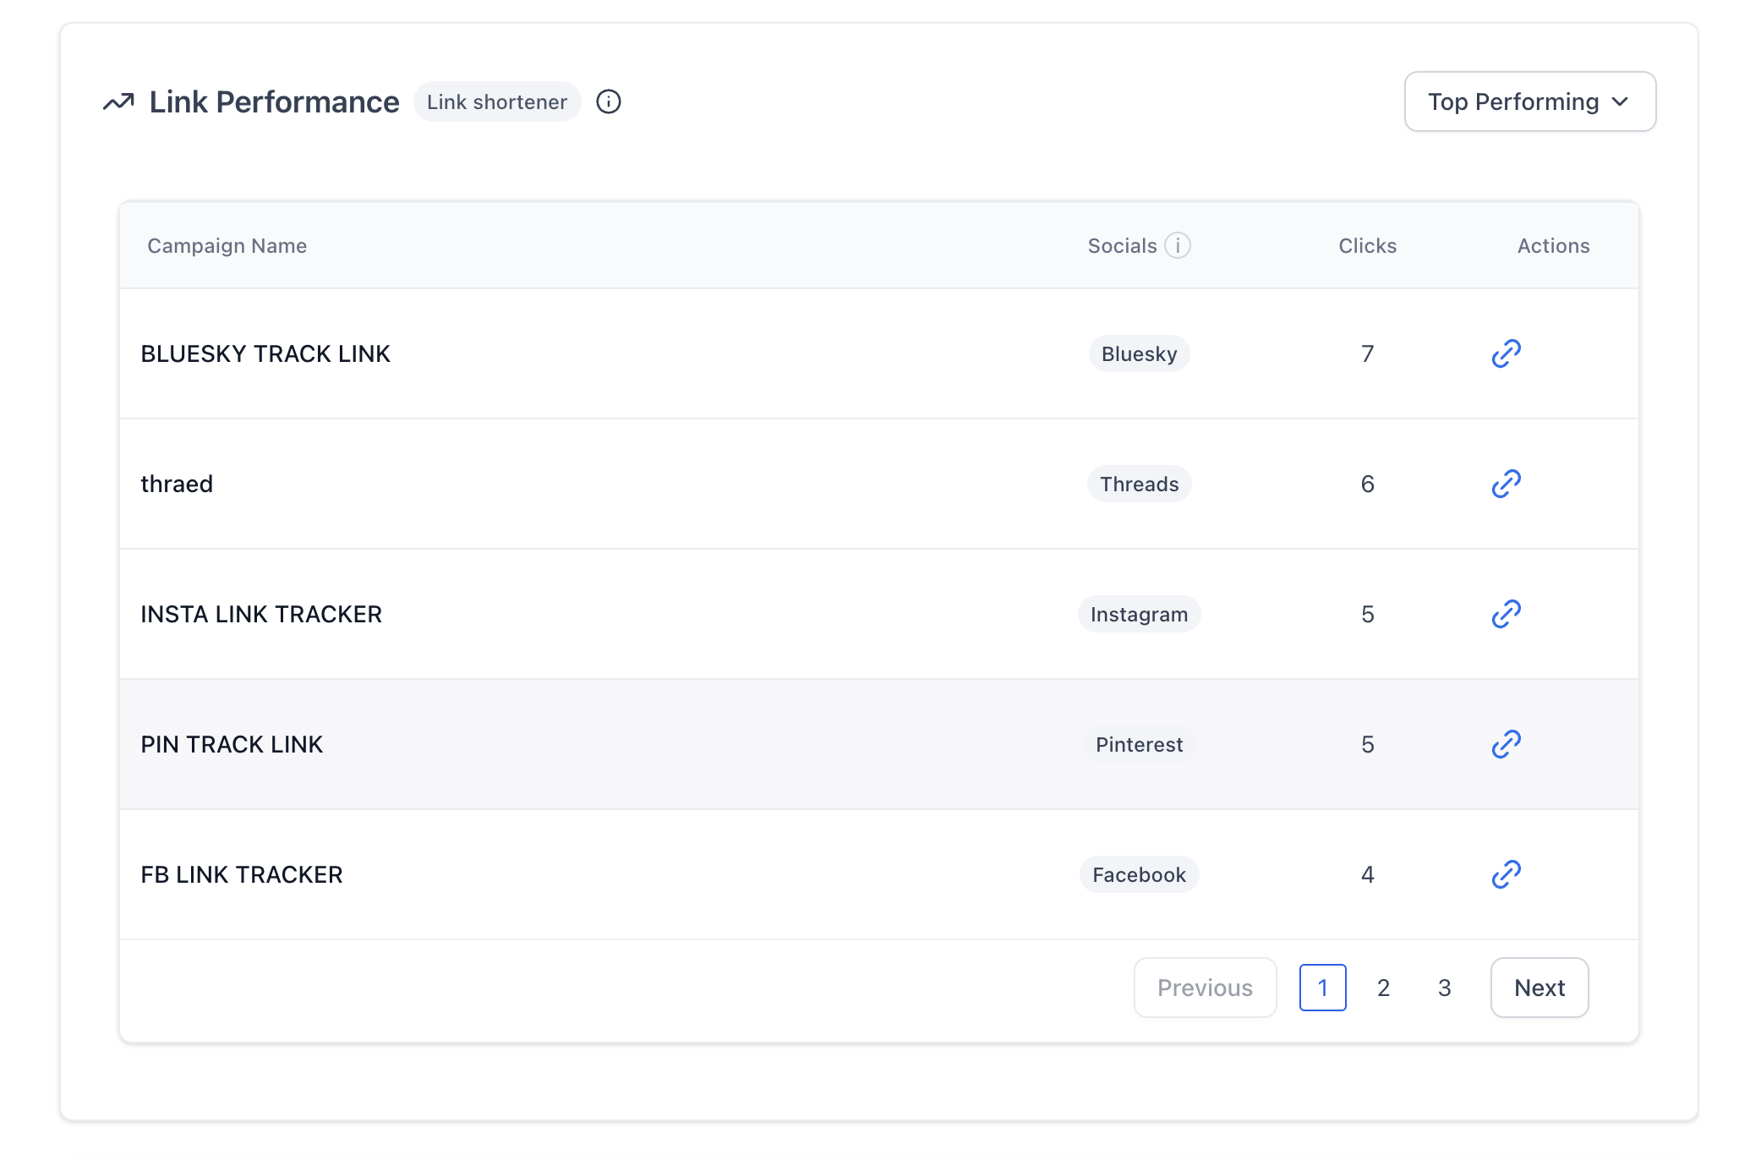Click the link icon for PIN TRACK LINK
The width and height of the screenshot is (1750, 1155).
(1506, 744)
